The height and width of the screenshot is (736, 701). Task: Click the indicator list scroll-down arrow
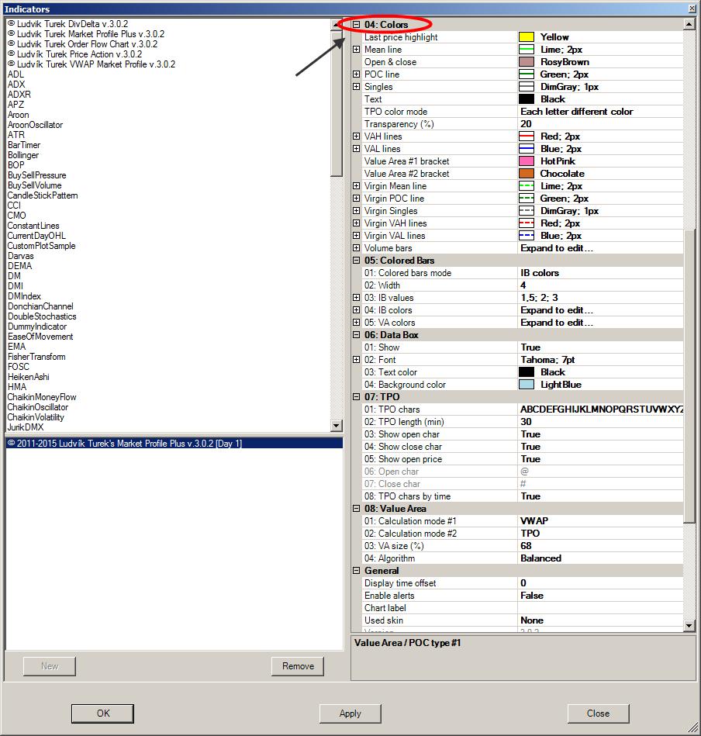pyautogui.click(x=337, y=426)
